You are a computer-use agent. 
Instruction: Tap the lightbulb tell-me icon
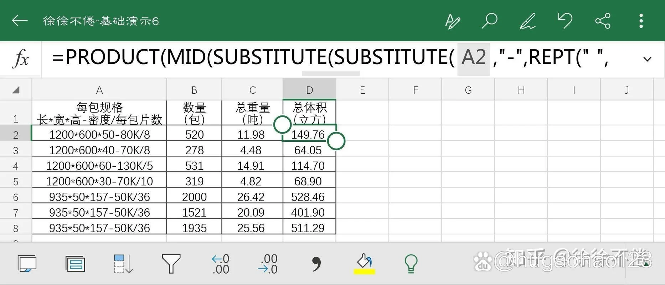tap(411, 264)
